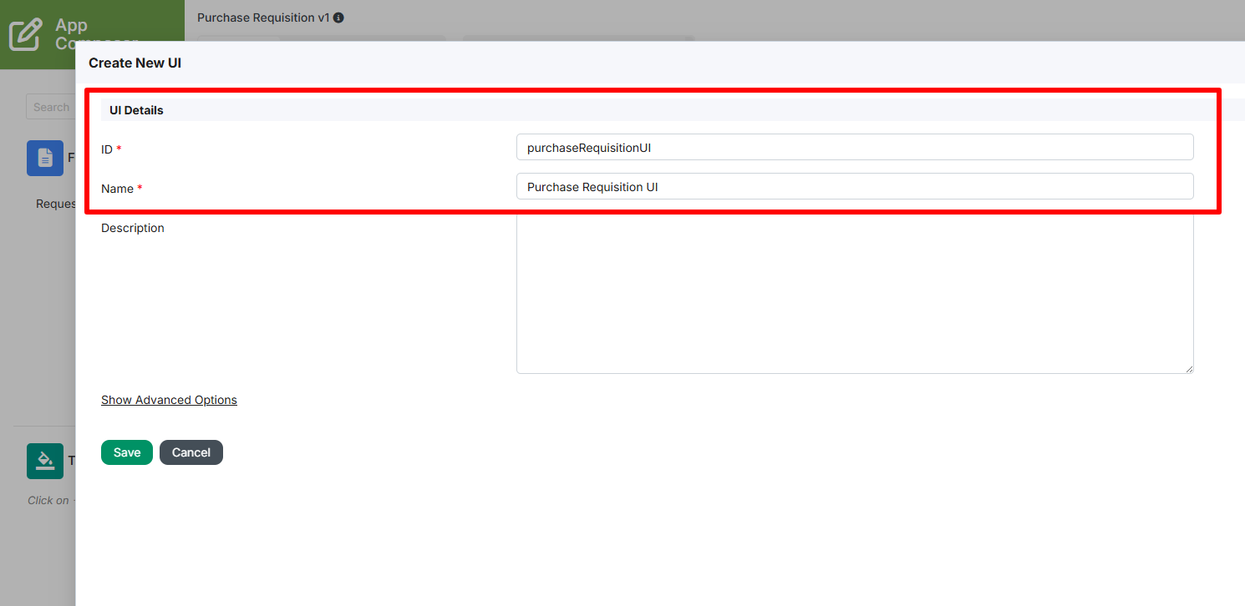
Task: Expand Show Advanced Options
Action: pyautogui.click(x=169, y=400)
